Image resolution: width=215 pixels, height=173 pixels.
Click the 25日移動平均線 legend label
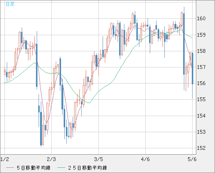tap(88, 168)
